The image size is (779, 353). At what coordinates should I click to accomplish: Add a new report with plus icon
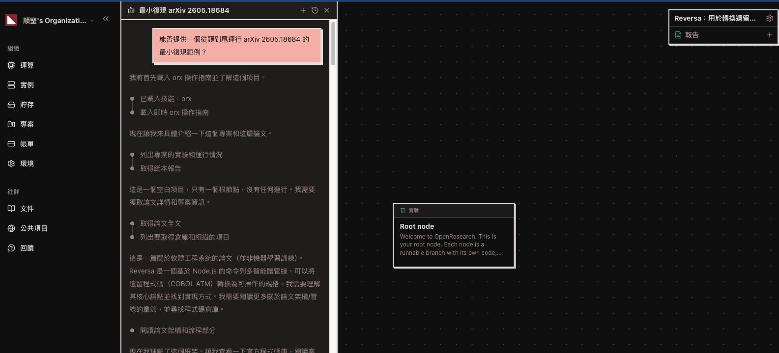(770, 35)
